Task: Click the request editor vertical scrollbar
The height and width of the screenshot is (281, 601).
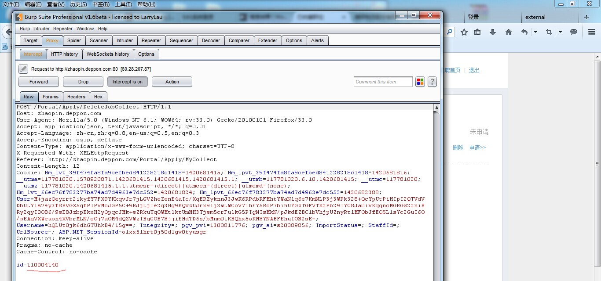Action: click(x=436, y=192)
